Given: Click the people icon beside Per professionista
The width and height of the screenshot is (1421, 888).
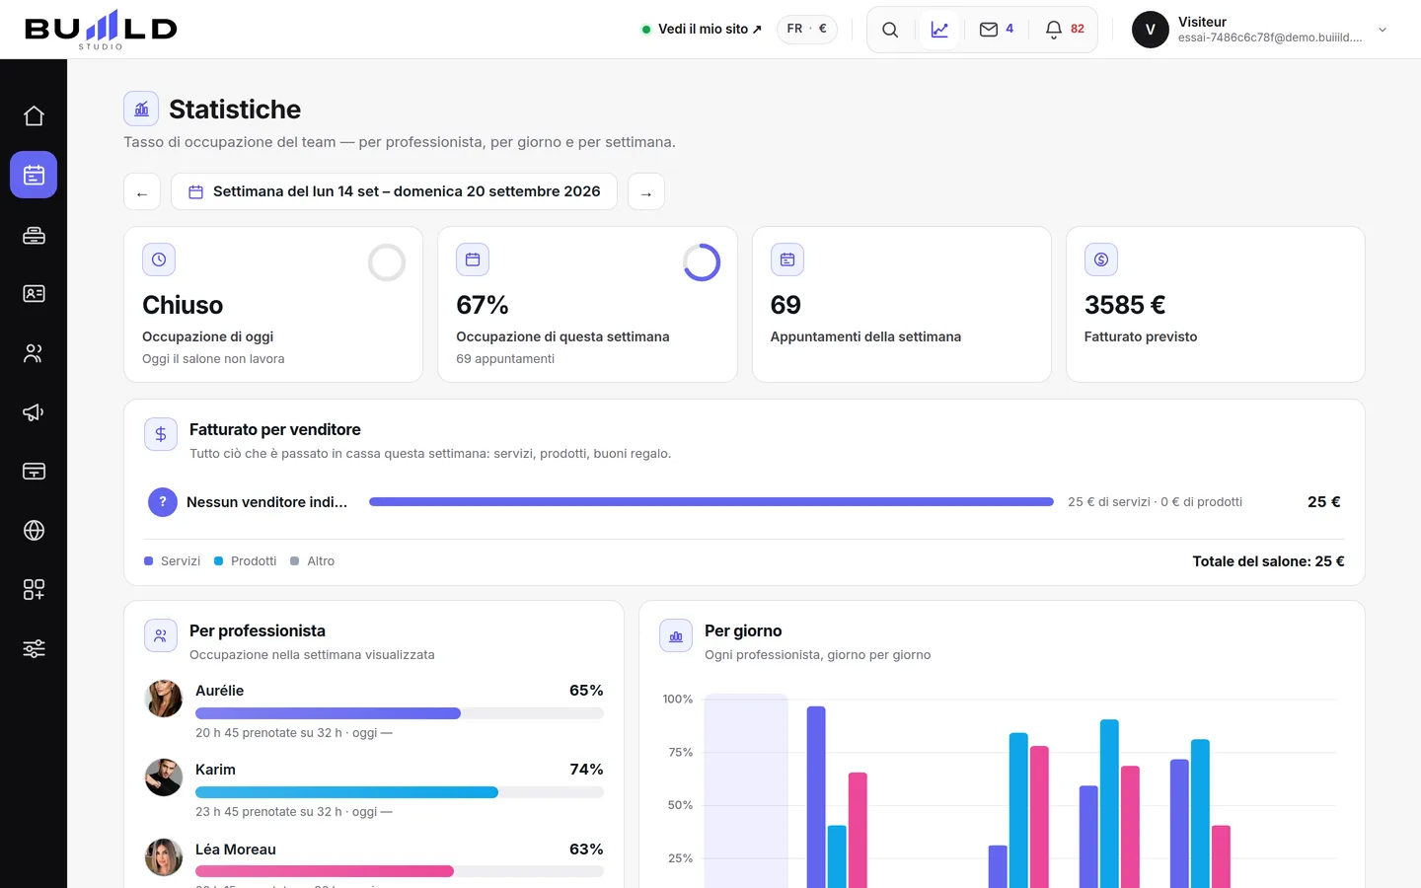Looking at the screenshot, I should [161, 635].
